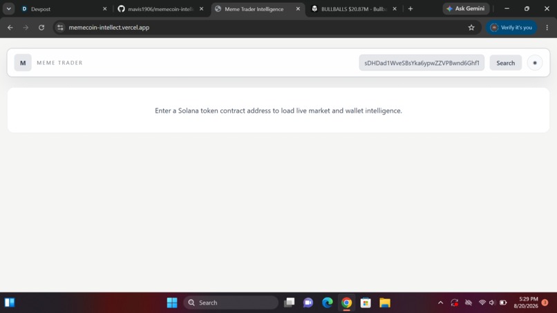
Task: Switch to the BULLBALLS $20.87M tab
Action: (x=354, y=9)
